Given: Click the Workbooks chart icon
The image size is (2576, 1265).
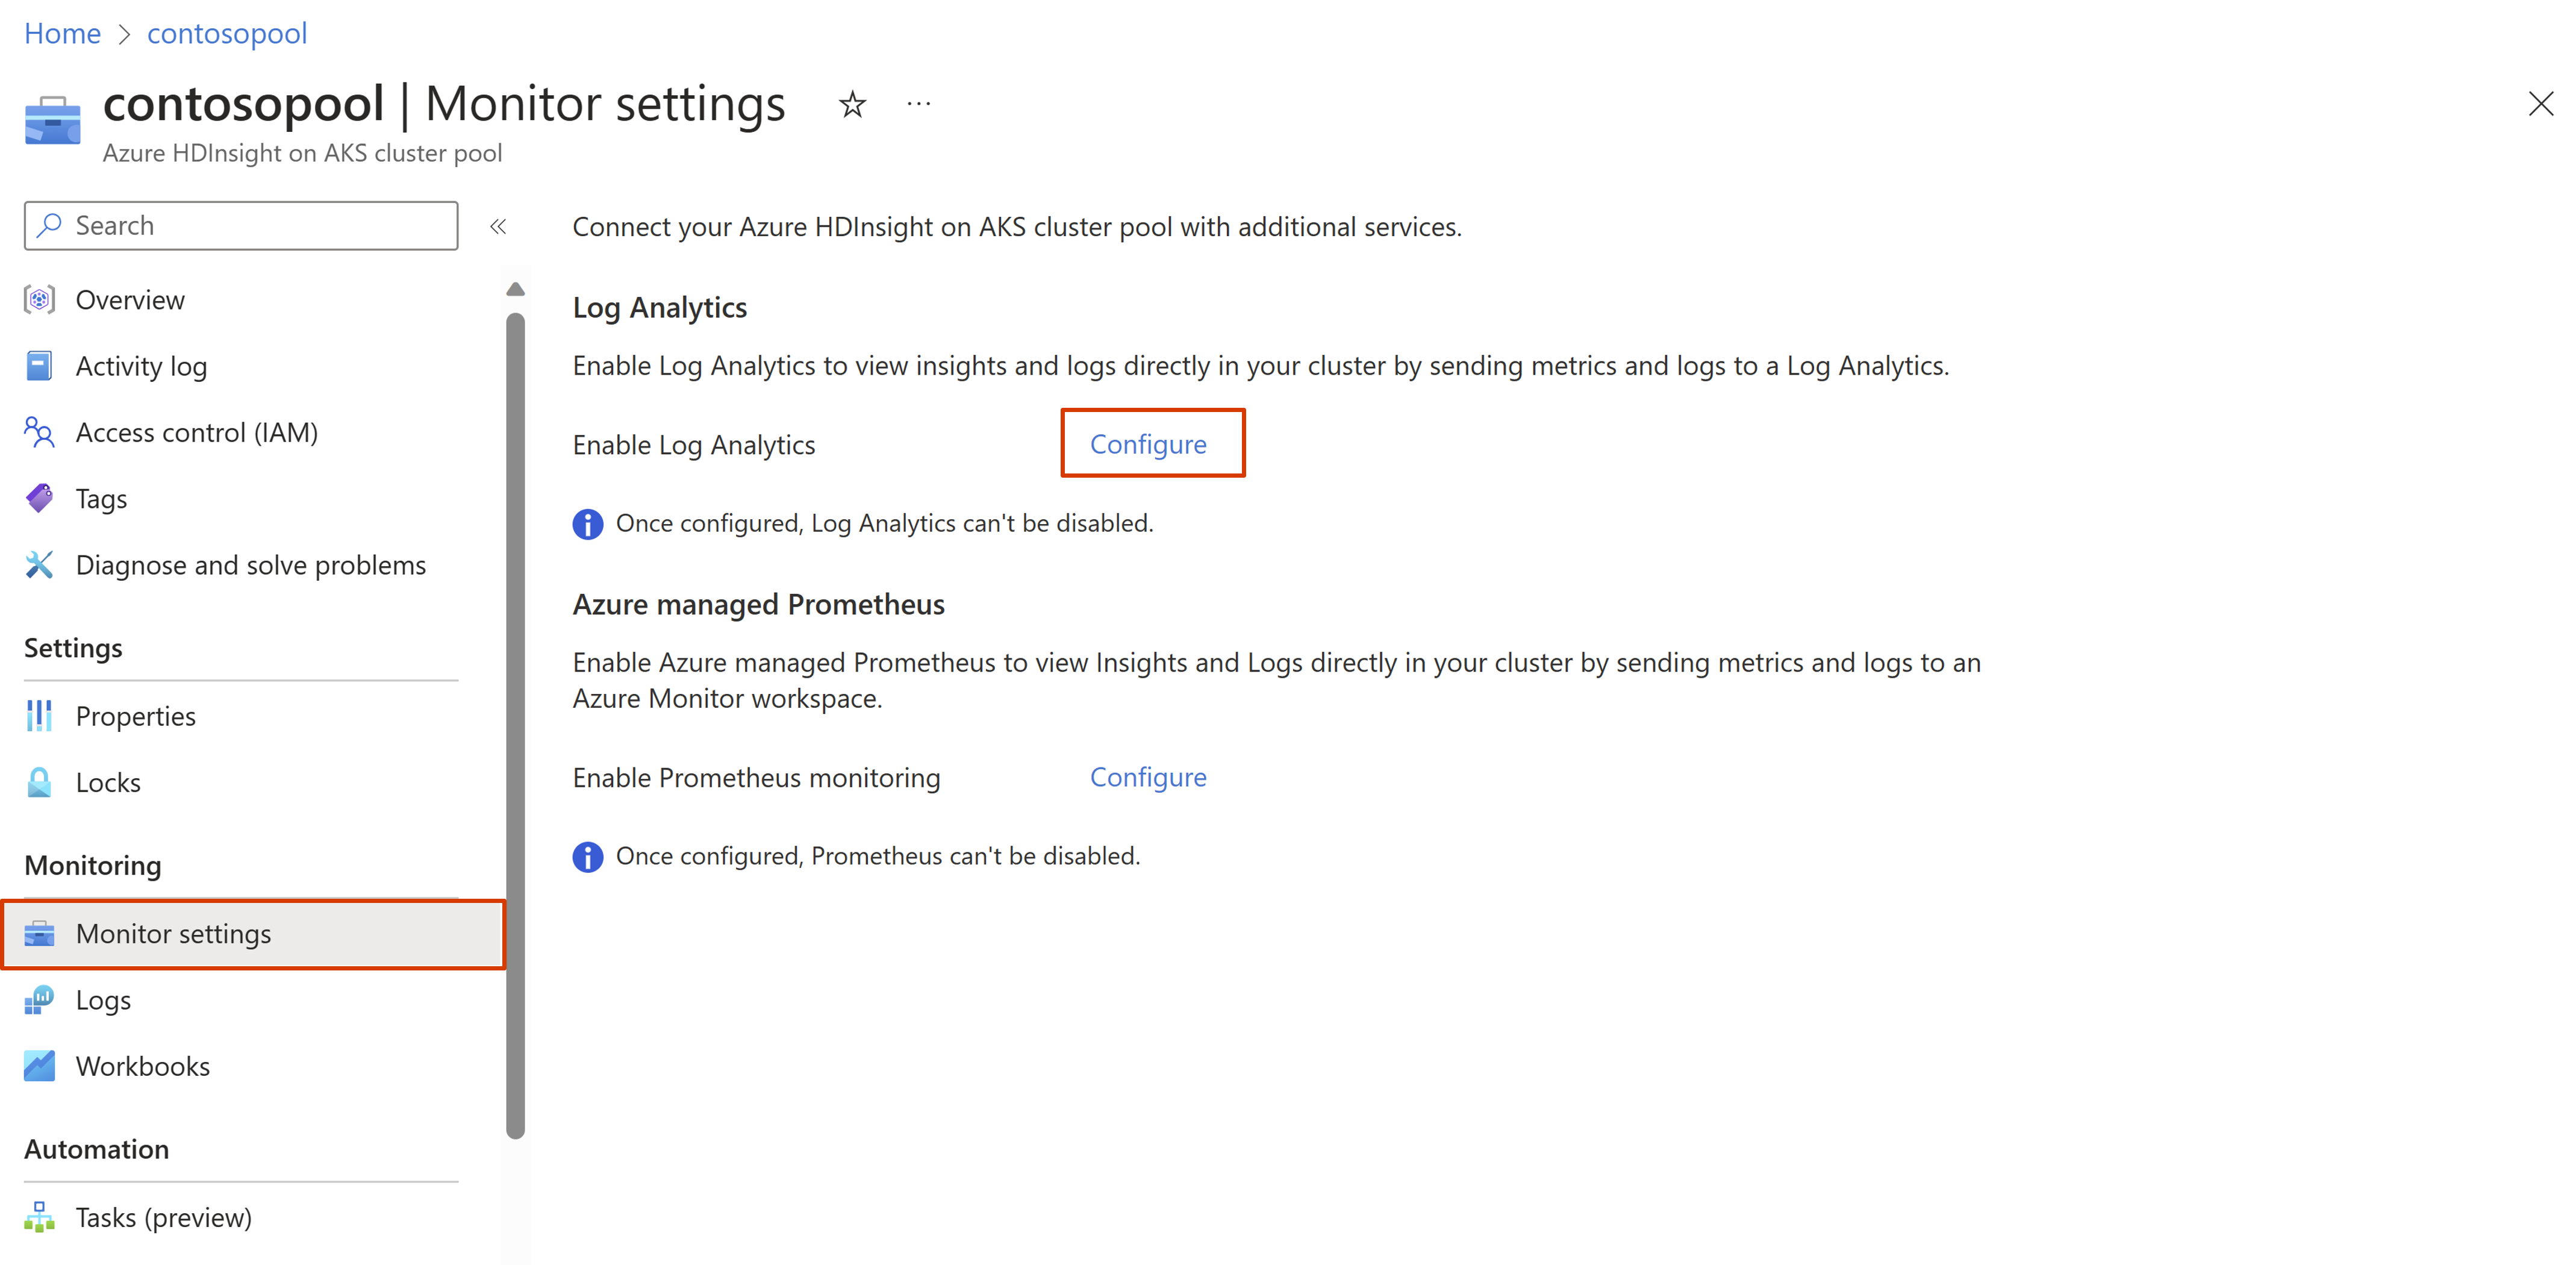Looking at the screenshot, I should point(39,1066).
